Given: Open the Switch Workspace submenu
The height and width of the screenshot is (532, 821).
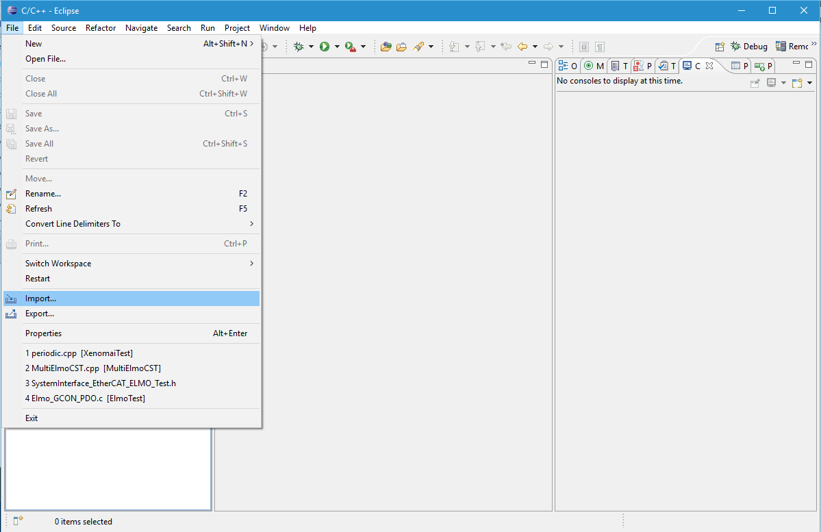Looking at the screenshot, I should tap(131, 264).
